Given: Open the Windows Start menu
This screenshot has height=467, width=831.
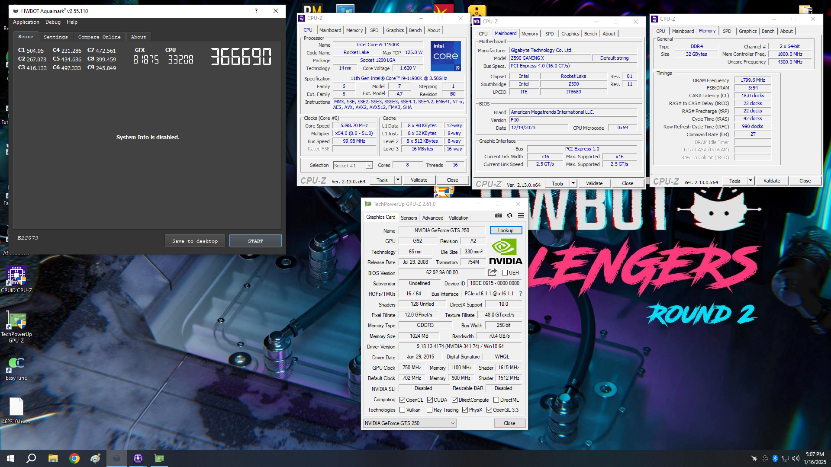Looking at the screenshot, I should pos(10,458).
